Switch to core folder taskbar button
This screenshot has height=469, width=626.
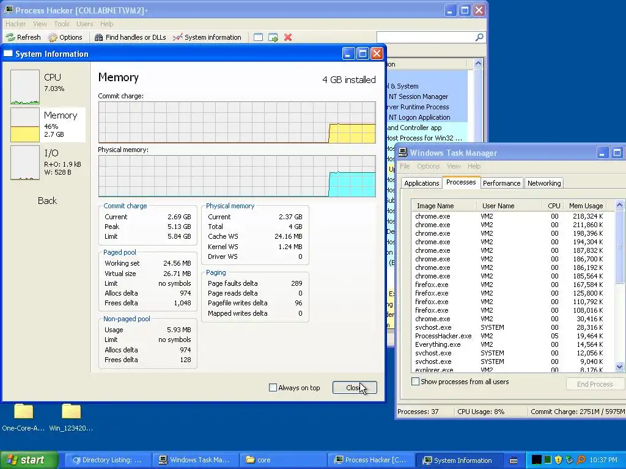[x=284, y=460]
